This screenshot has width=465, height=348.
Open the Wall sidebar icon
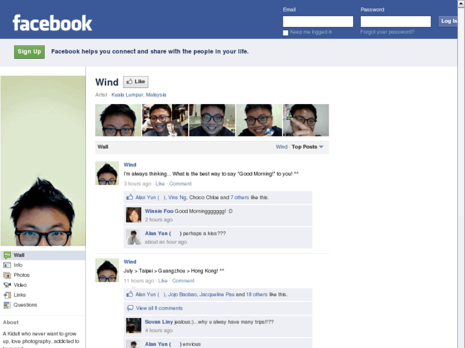7,255
